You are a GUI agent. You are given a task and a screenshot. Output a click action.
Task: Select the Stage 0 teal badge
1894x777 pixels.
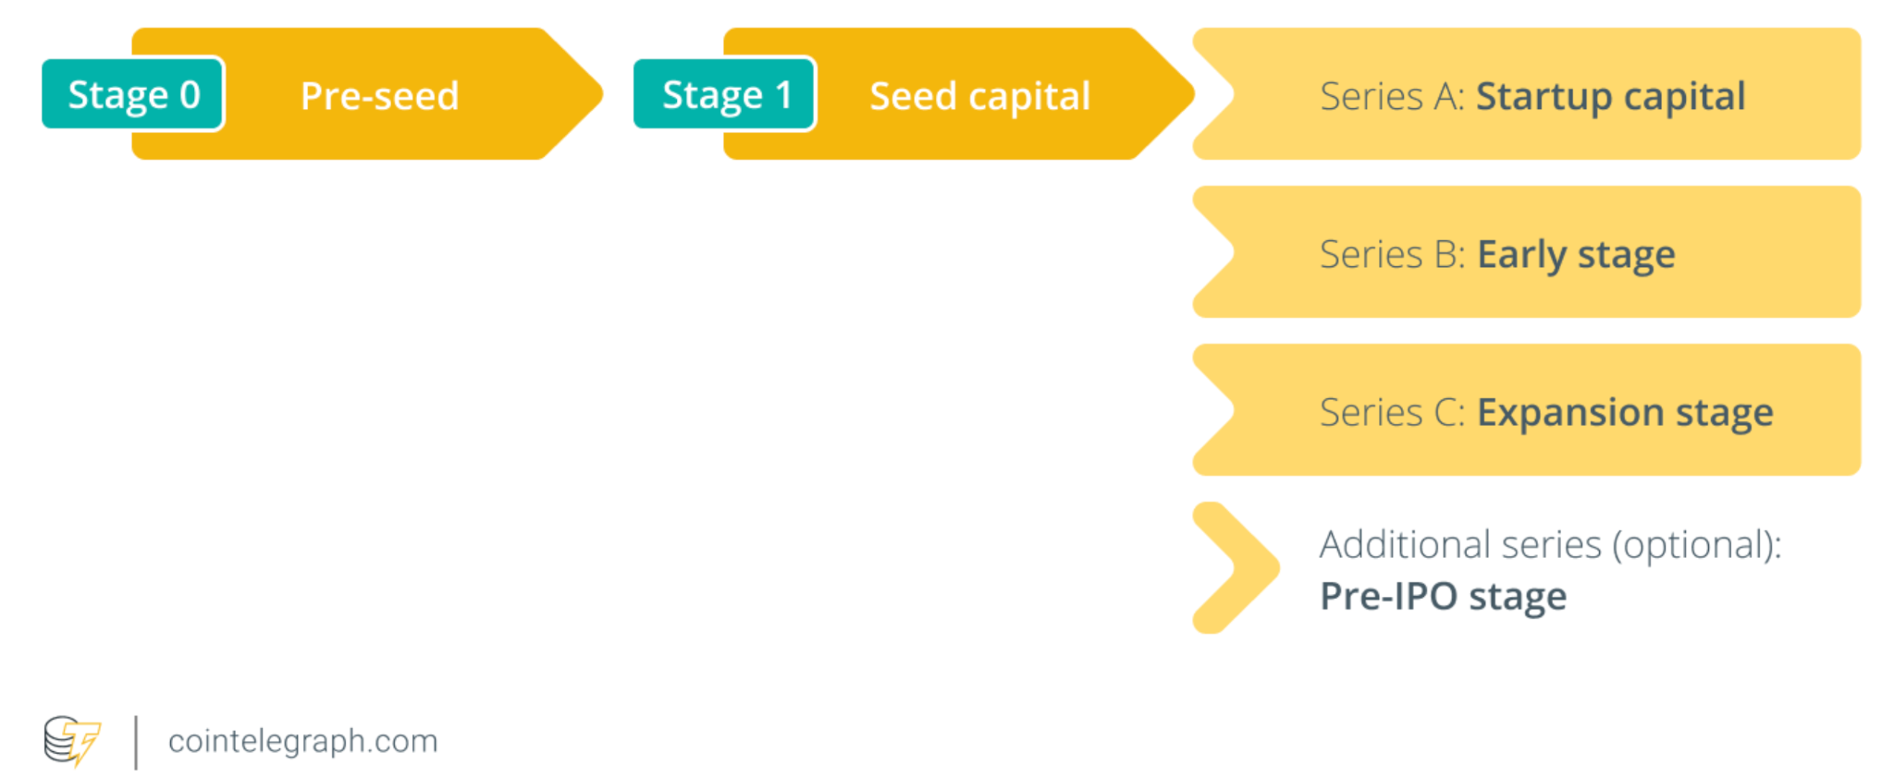click(x=133, y=94)
